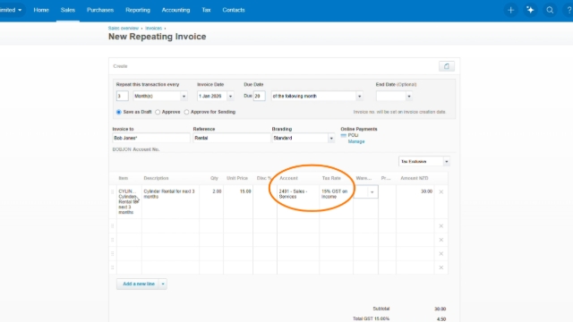Click the copy document icon button
This screenshot has width=573, height=322.
[447, 66]
